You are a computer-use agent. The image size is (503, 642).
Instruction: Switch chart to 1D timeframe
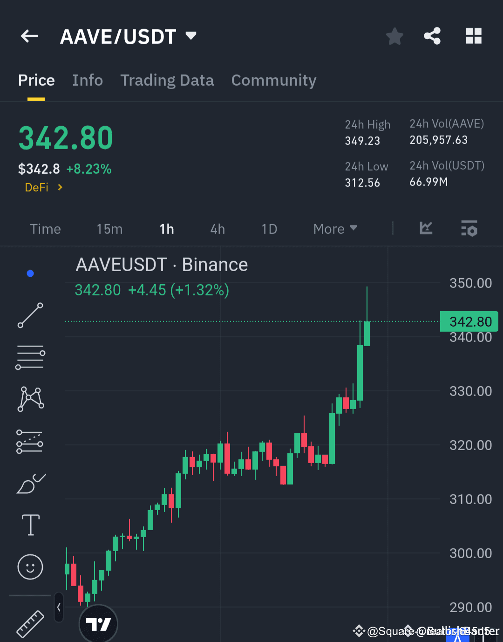269,229
